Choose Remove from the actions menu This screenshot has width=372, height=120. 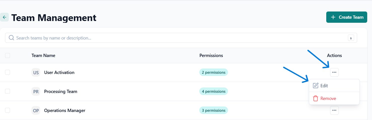[x=328, y=98]
